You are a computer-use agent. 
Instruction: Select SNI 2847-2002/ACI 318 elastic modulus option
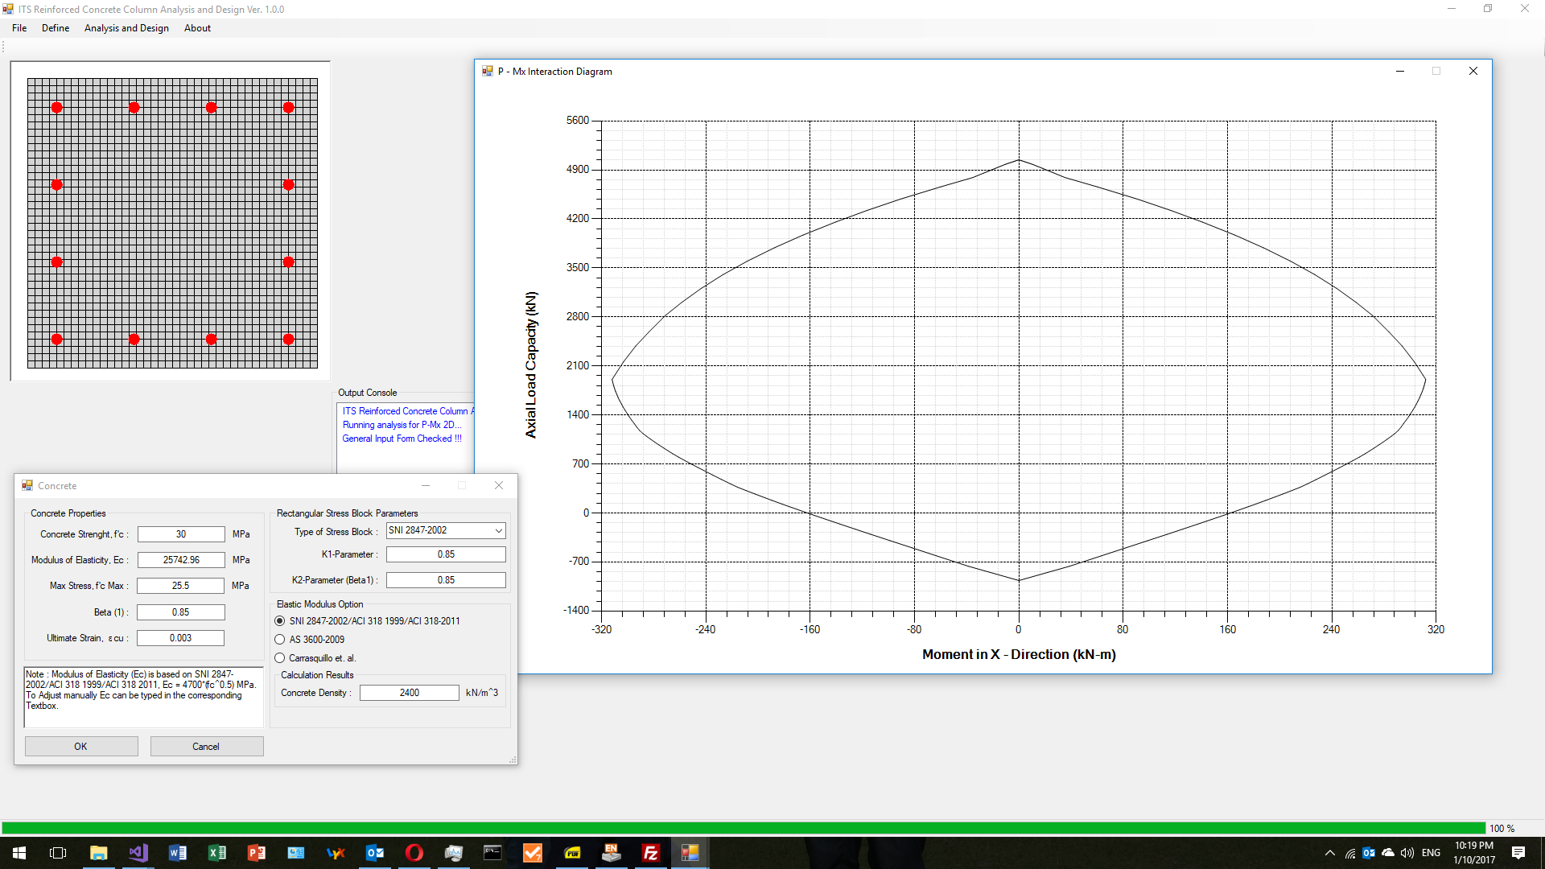[x=280, y=621]
